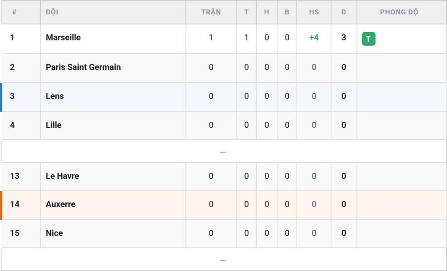Sort by the TRẬN column header

pyautogui.click(x=211, y=12)
